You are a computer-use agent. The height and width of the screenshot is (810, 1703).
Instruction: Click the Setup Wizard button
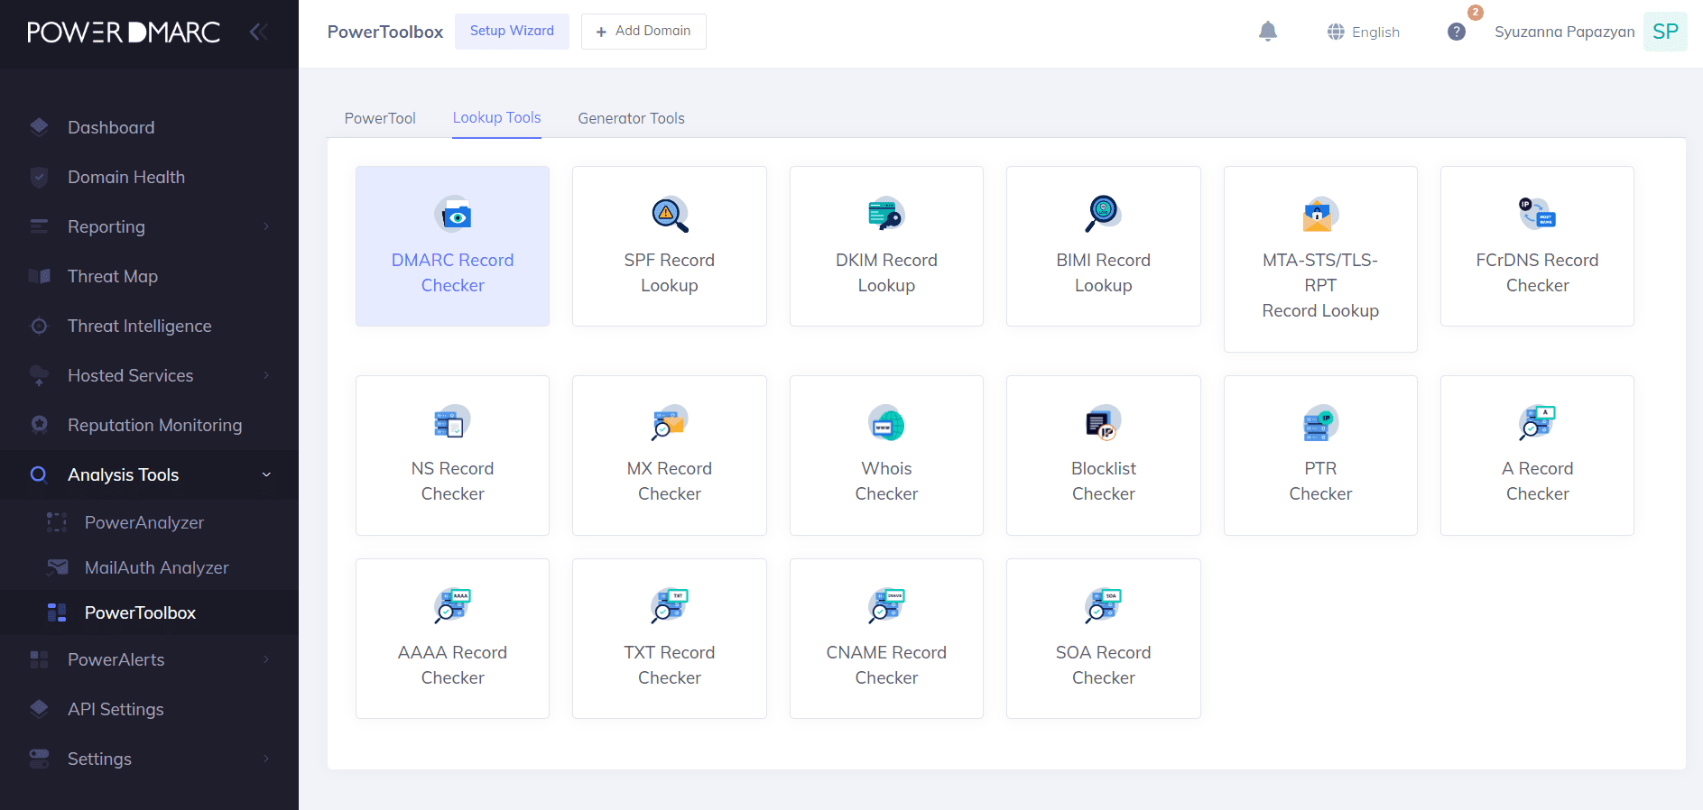(512, 31)
